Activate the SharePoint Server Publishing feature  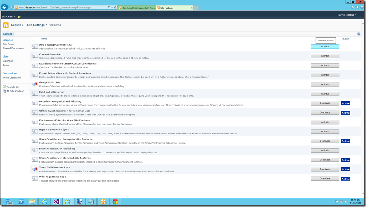tap(325, 150)
